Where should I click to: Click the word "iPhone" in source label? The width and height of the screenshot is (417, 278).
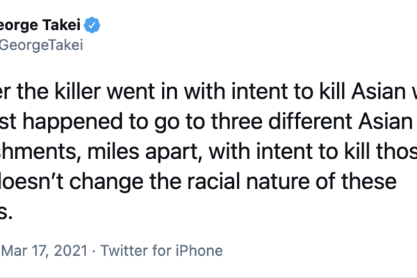pyautogui.click(x=199, y=251)
